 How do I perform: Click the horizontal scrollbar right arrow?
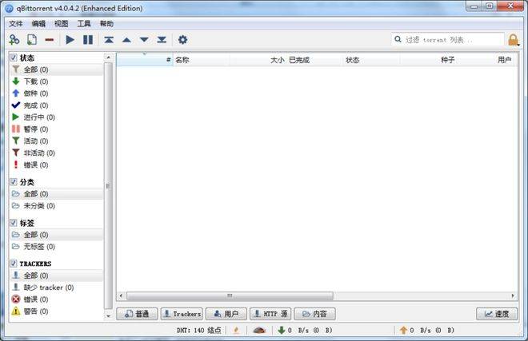tap(513, 296)
